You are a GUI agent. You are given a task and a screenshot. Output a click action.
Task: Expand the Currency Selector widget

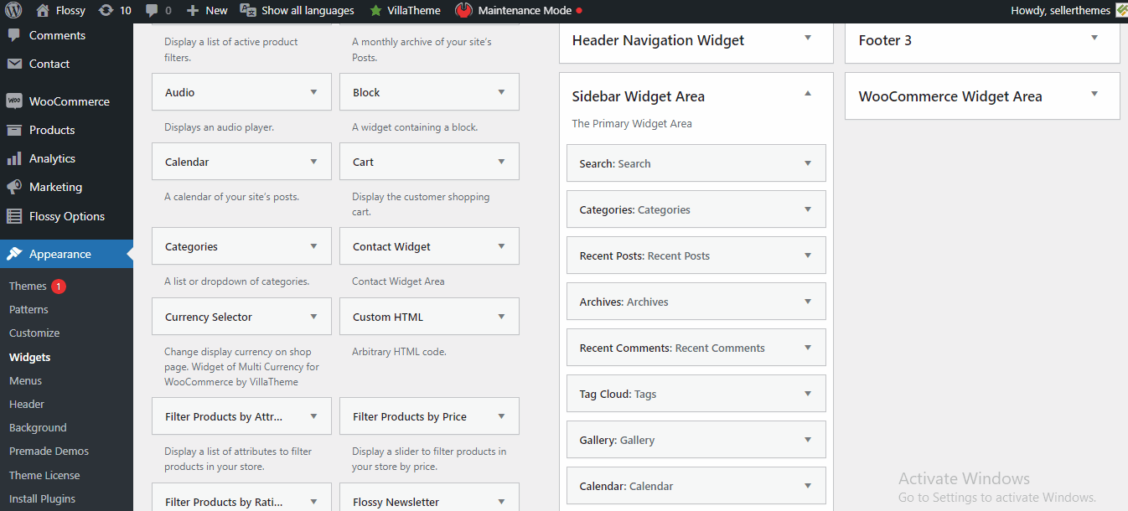pyautogui.click(x=313, y=317)
